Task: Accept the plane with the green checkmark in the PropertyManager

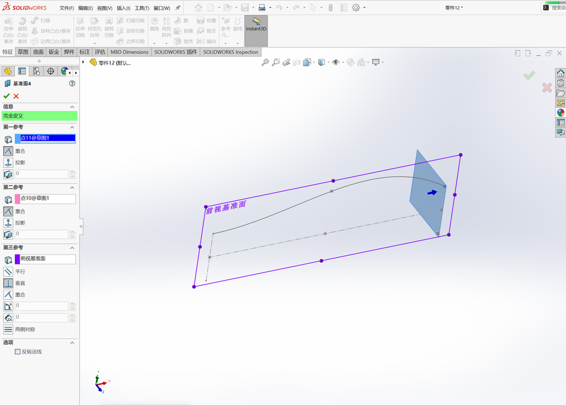Action: pos(6,96)
